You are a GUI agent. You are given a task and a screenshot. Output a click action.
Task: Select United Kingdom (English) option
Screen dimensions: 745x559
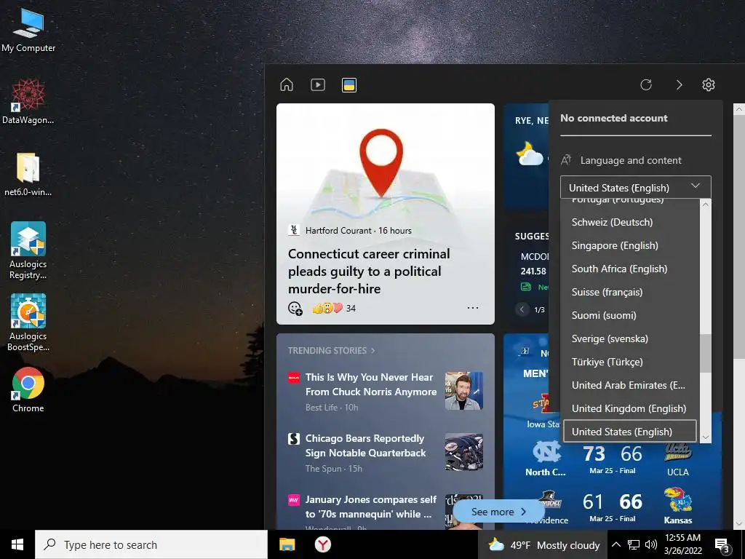click(629, 409)
